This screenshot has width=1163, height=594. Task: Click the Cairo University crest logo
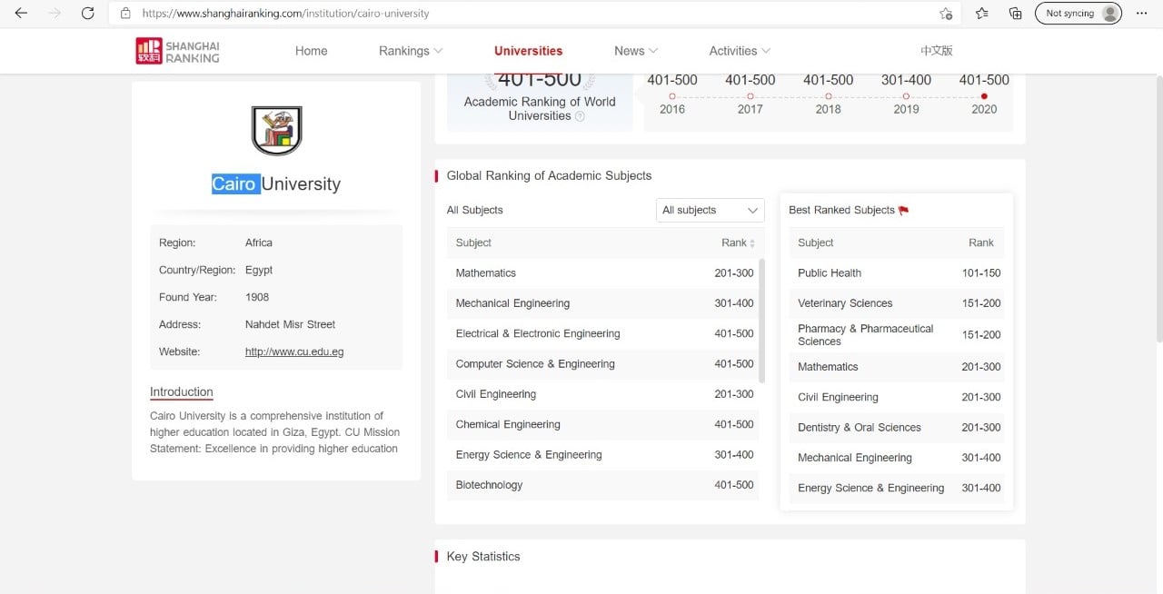click(276, 131)
